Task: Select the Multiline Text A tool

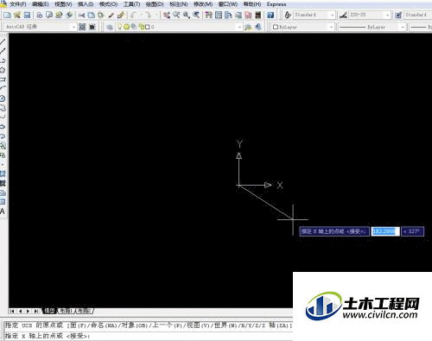Action: (3, 212)
